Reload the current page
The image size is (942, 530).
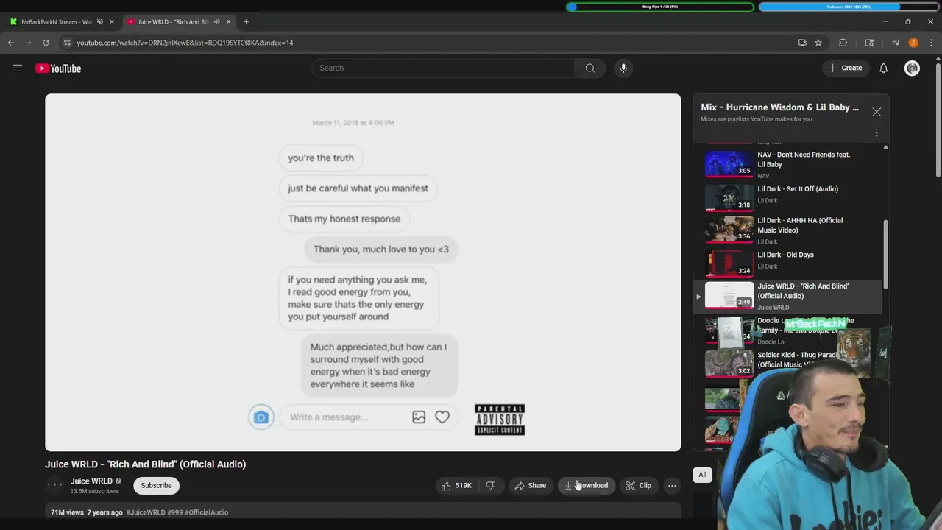(46, 43)
